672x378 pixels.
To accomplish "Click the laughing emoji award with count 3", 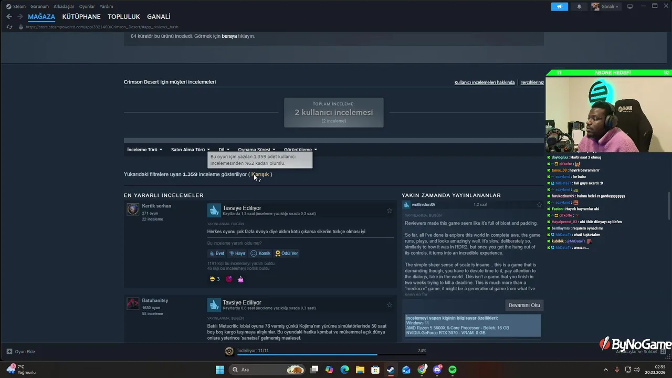I will pyautogui.click(x=214, y=279).
